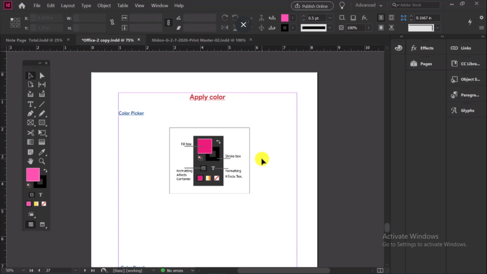Select the Rectangle Frame tool
Image resolution: width=487 pixels, height=274 pixels.
[x=30, y=123]
